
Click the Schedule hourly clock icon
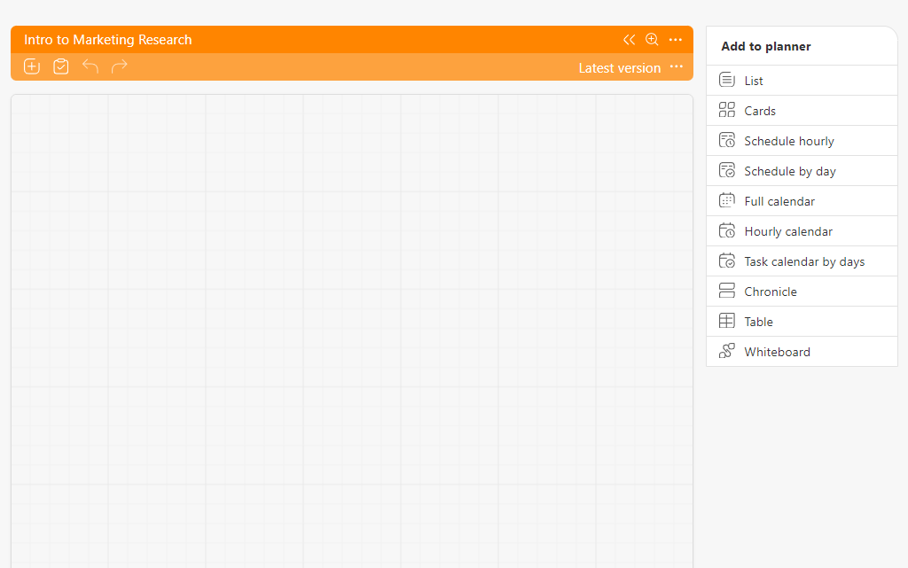tap(727, 140)
